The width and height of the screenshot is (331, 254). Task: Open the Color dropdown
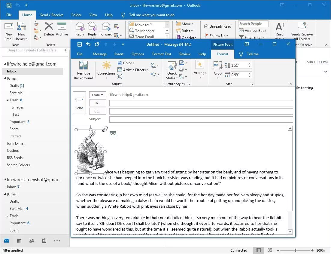[x=126, y=63]
